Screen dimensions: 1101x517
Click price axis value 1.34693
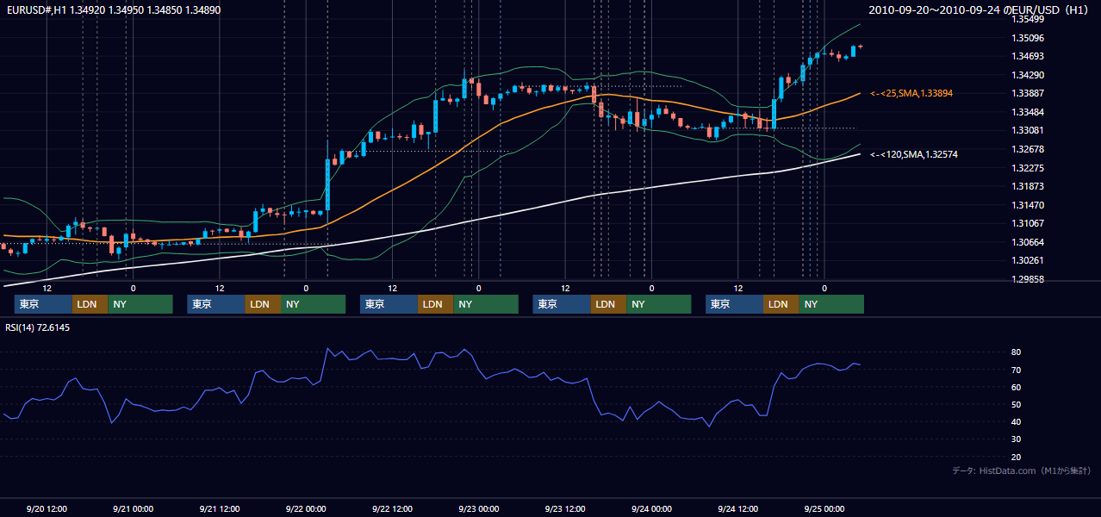[1028, 56]
